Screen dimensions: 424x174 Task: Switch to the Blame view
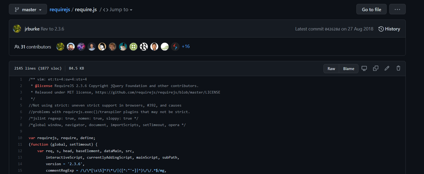click(x=349, y=69)
